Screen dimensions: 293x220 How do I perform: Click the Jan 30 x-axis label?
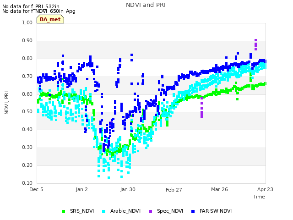pyautogui.click(x=128, y=189)
